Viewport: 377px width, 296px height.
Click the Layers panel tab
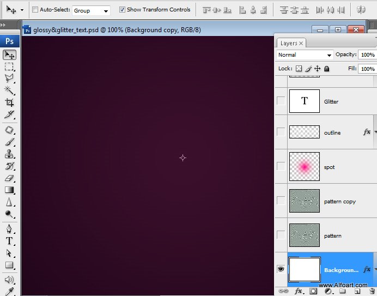click(289, 43)
